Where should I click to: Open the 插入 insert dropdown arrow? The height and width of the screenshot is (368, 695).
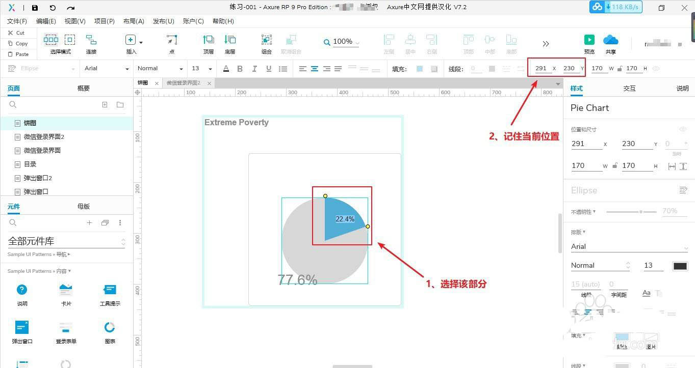[x=141, y=43]
